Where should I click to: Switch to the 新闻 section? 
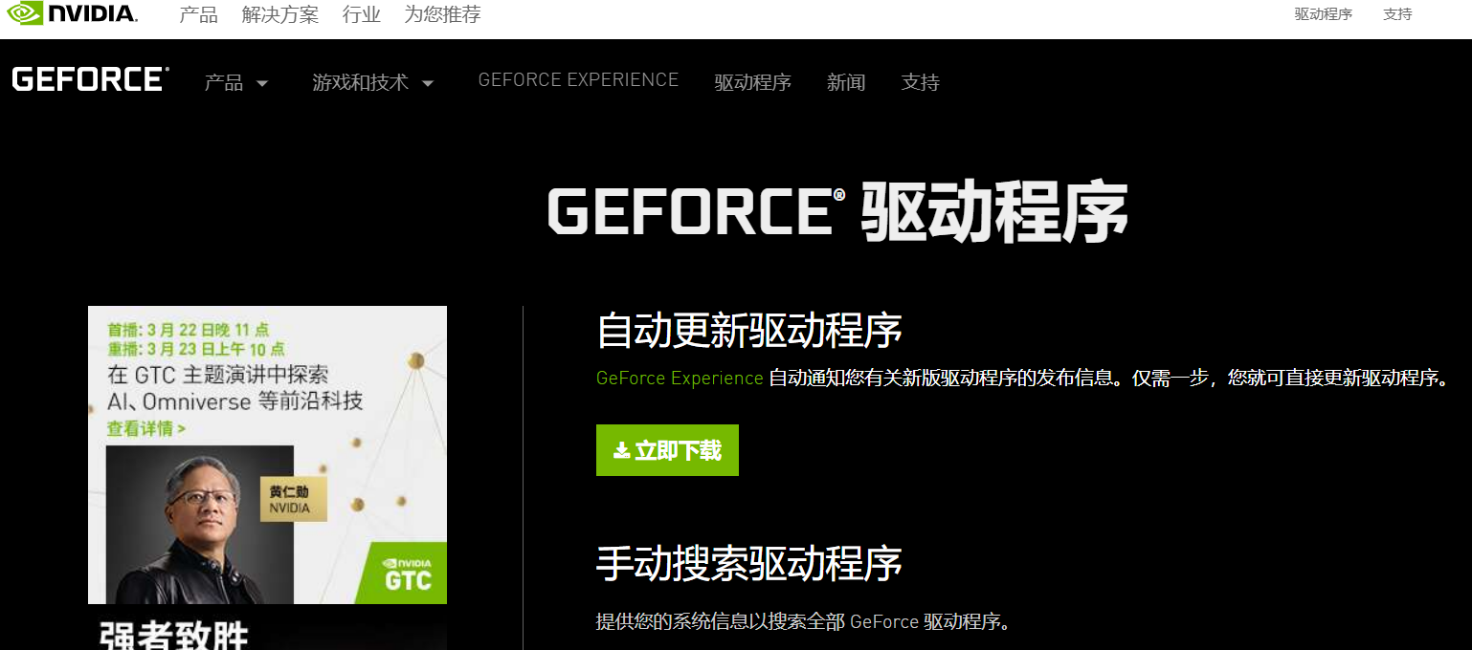pyautogui.click(x=846, y=83)
